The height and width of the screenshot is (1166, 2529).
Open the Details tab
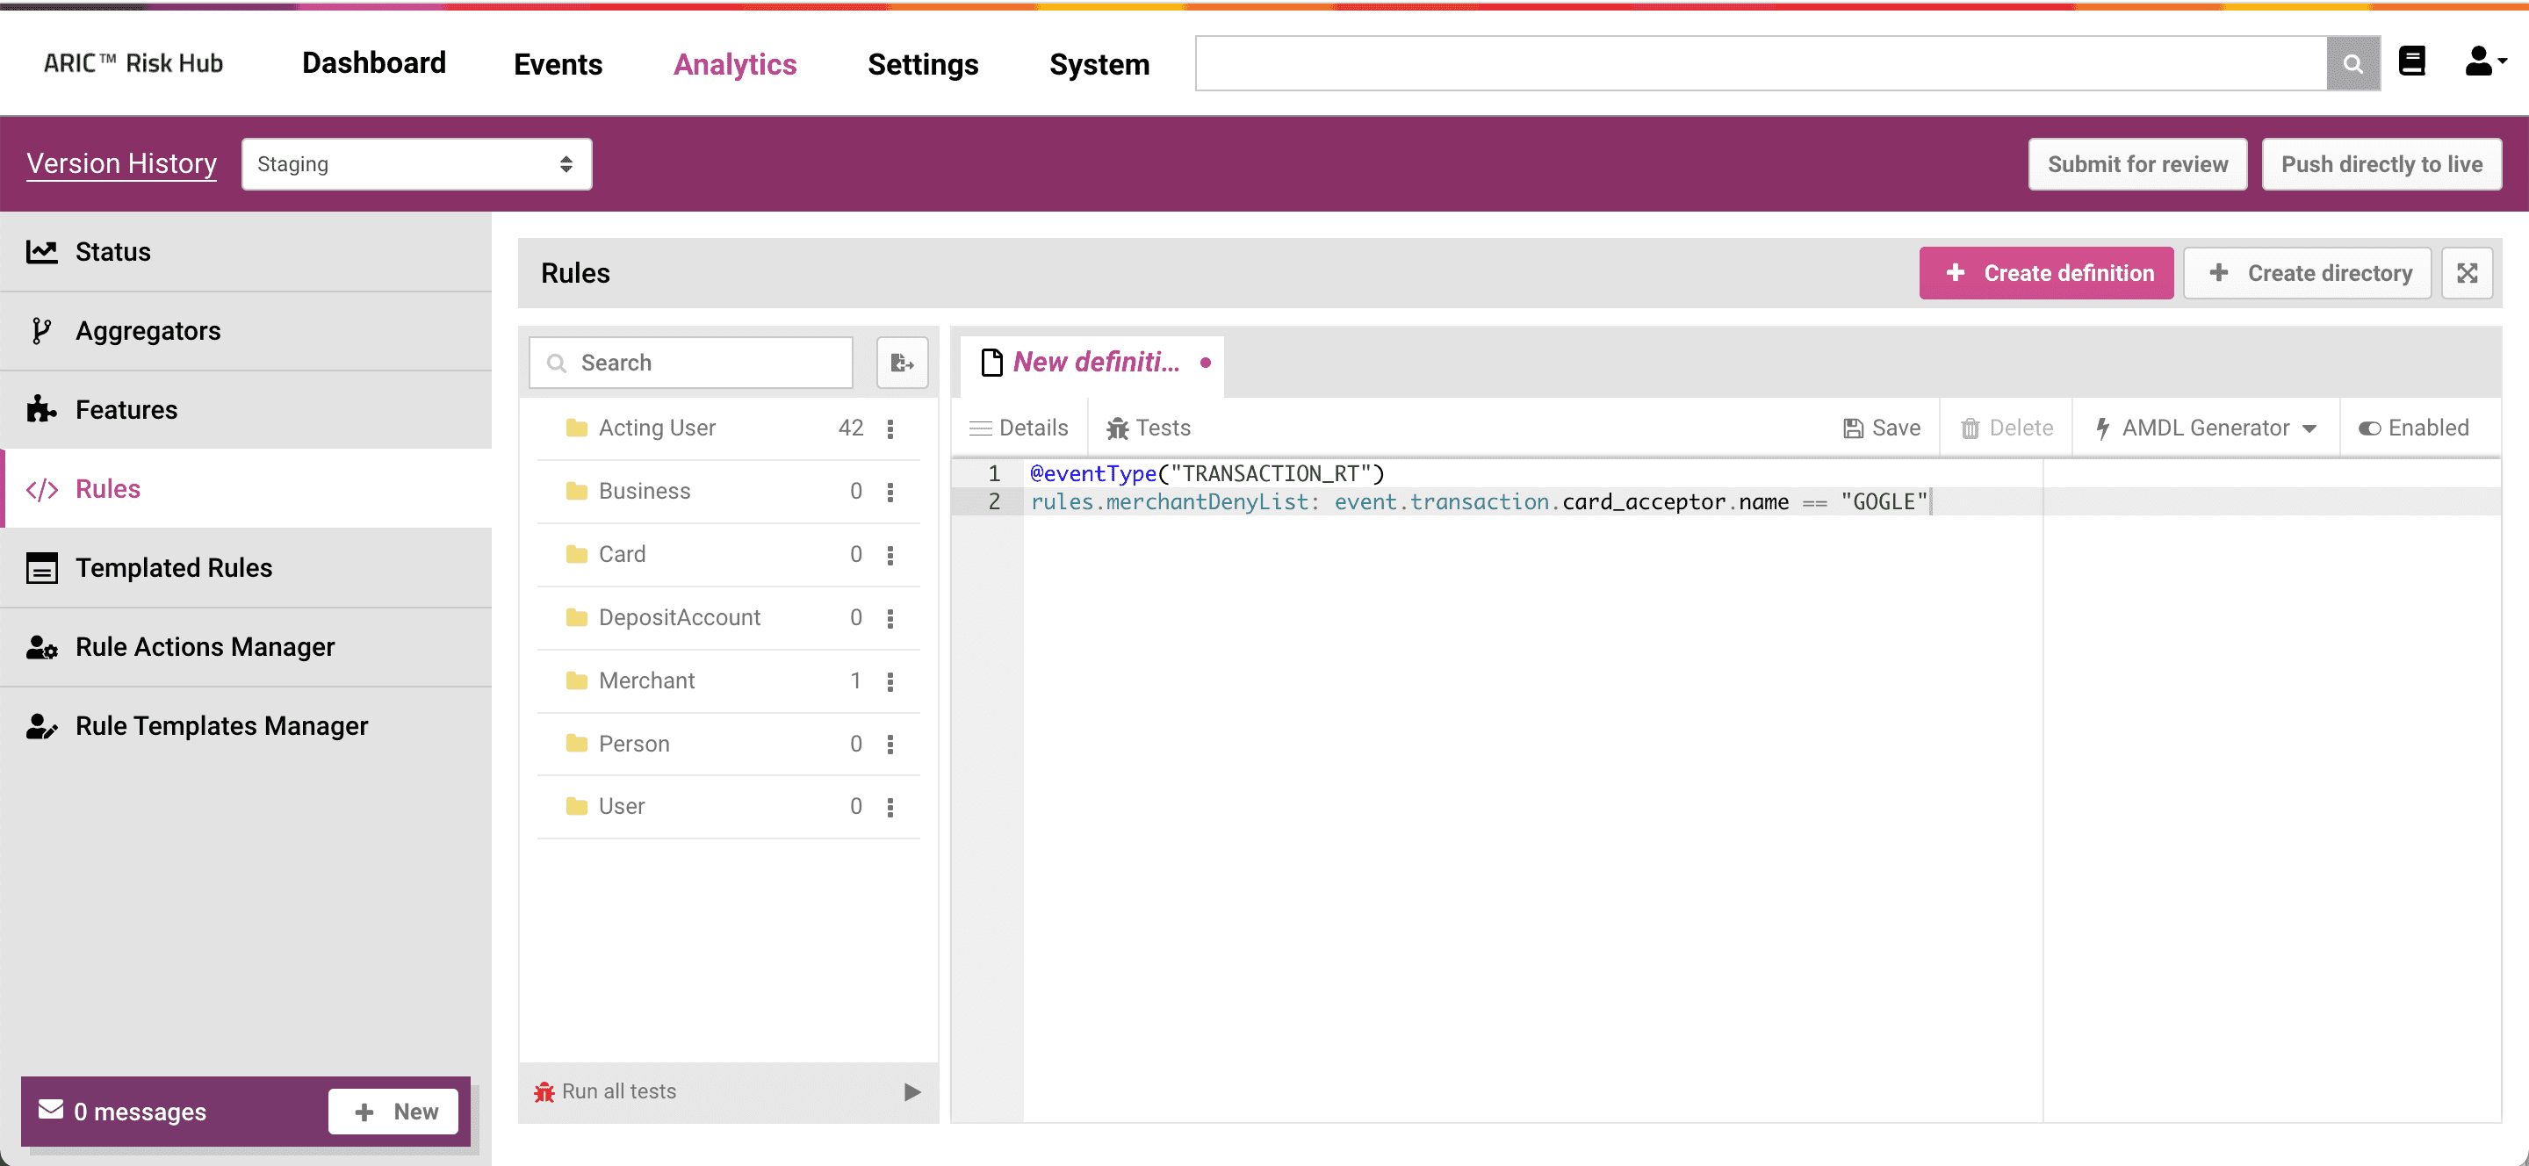[1018, 428]
